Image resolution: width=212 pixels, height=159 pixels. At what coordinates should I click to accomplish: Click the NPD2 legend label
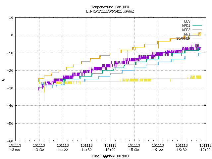(186, 30)
